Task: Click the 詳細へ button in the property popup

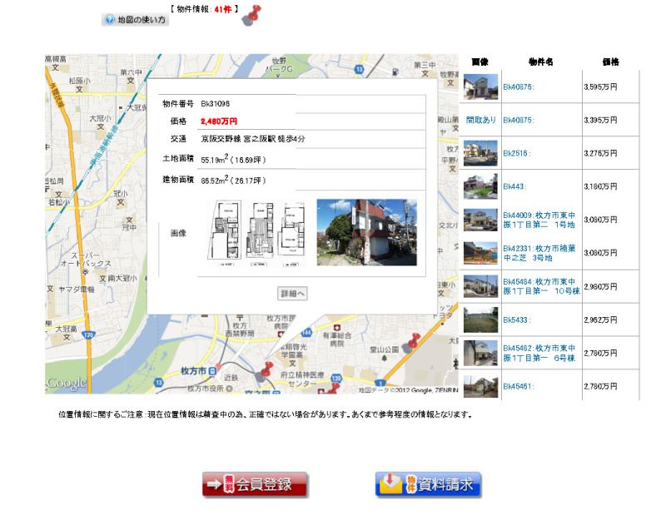Action: (292, 294)
